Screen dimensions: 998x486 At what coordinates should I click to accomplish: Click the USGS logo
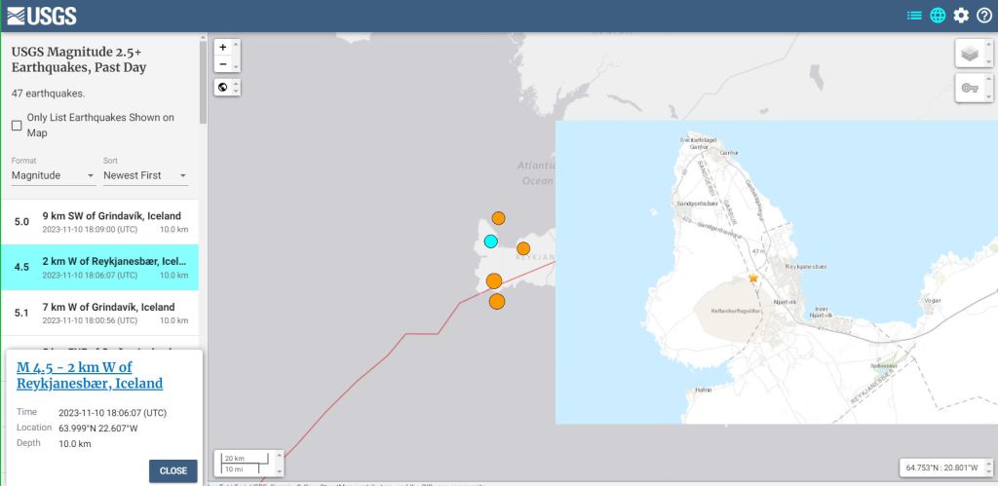point(42,16)
